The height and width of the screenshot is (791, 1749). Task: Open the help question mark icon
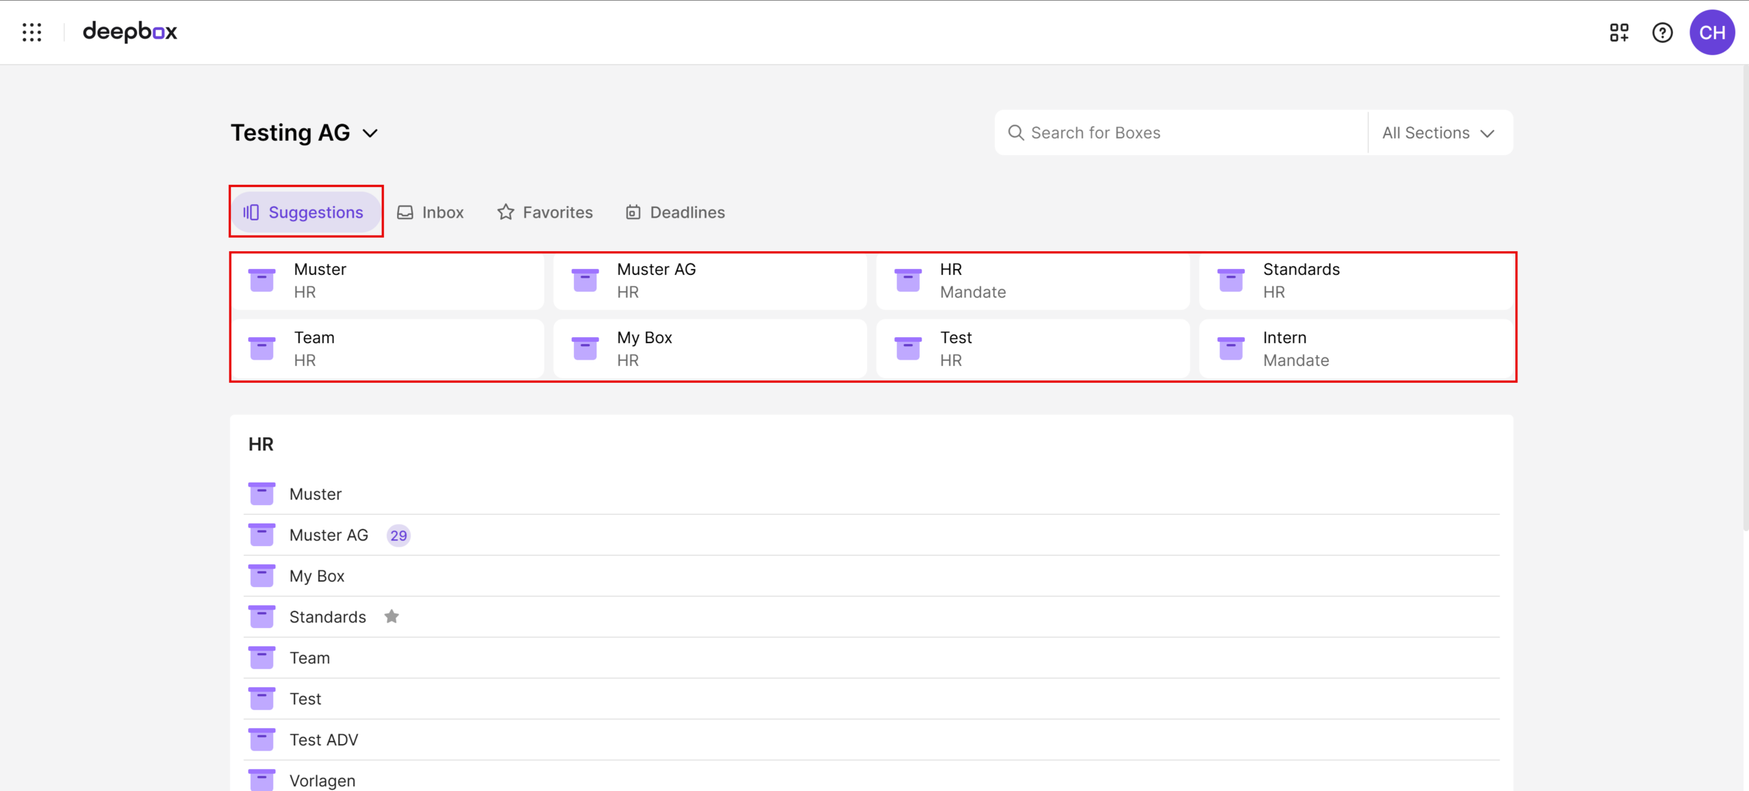[x=1662, y=32]
